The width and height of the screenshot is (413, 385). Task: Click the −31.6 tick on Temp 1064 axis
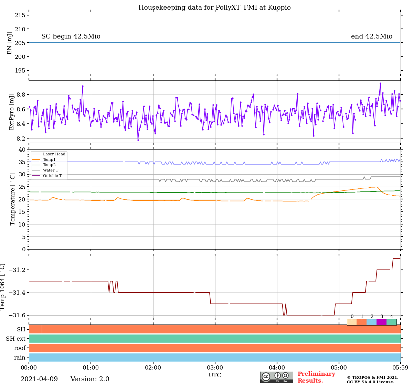click(17, 315)
